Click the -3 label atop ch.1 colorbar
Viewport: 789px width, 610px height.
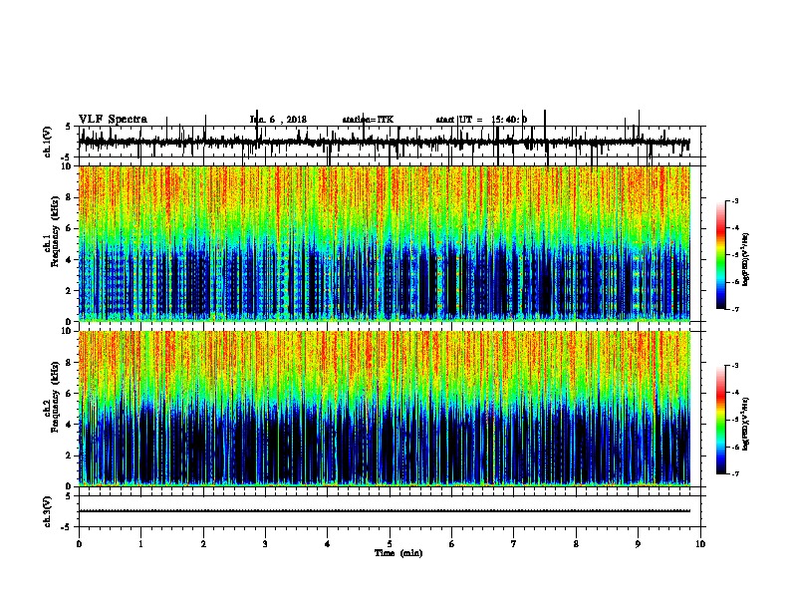[734, 201]
